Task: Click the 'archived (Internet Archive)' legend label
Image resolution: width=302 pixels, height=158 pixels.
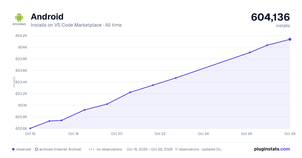Action: click(60, 149)
